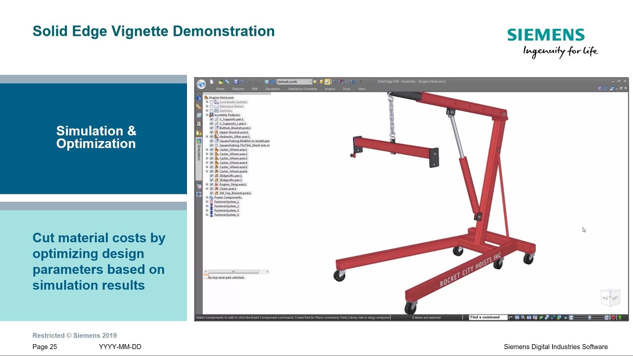
Task: Toggle the Upper Bracket.psm:1 checkbox
Action: coord(212,133)
